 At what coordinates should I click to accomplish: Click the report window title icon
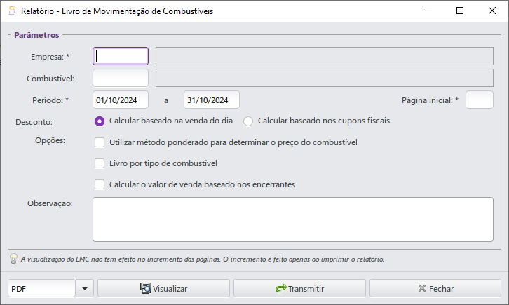pyautogui.click(x=12, y=11)
